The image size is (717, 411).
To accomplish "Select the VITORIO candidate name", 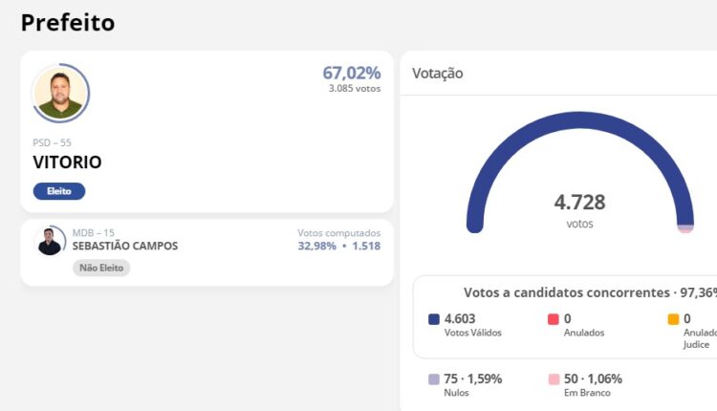I will pos(67,162).
